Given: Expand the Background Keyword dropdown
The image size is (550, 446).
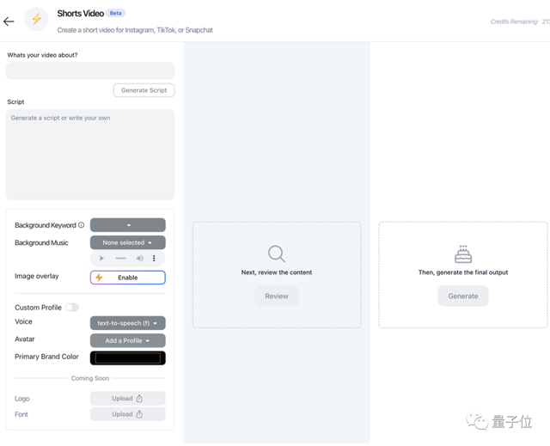Looking at the screenshot, I should point(127,225).
